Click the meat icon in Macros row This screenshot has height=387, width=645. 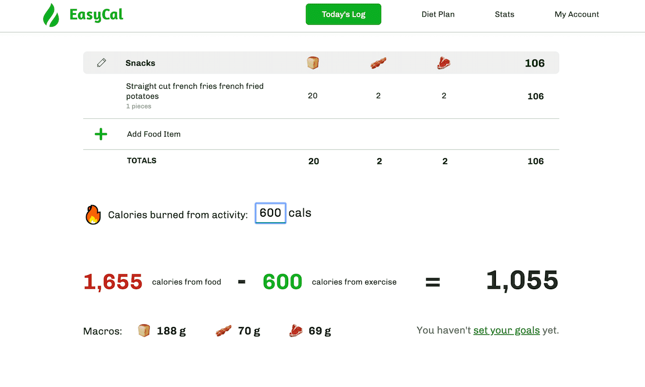click(x=296, y=331)
